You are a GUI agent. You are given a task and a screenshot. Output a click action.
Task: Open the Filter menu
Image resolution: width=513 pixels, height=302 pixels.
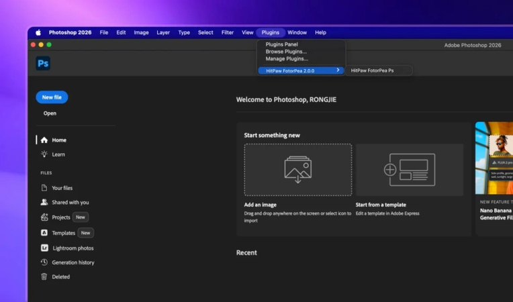(x=228, y=32)
